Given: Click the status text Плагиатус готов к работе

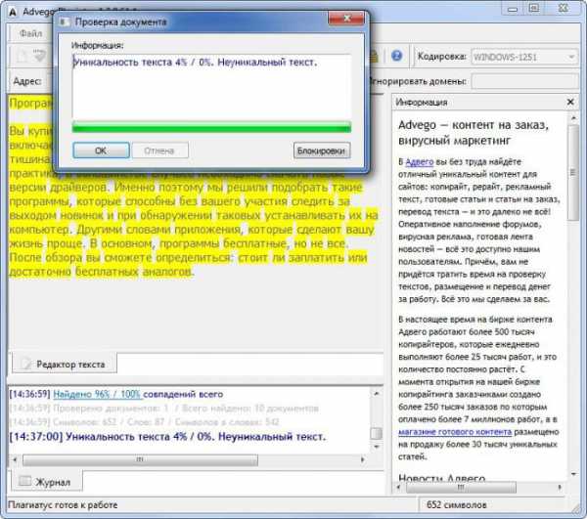Looking at the screenshot, I should pyautogui.click(x=63, y=505).
